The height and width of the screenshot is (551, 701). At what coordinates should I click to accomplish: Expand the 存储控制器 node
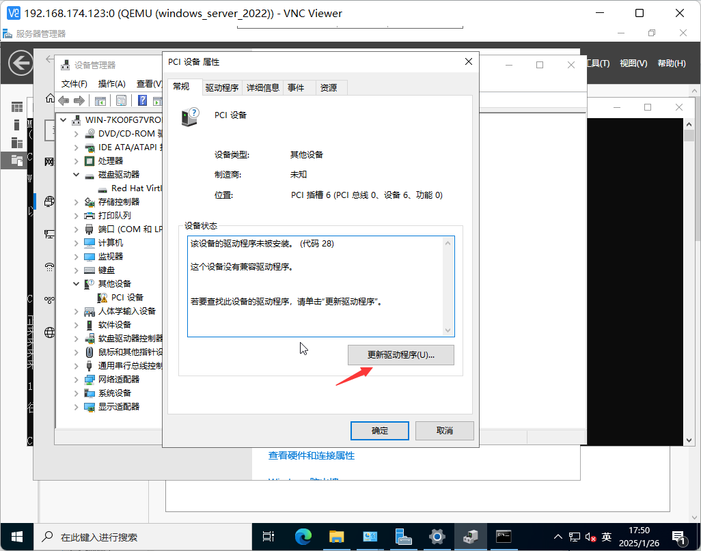coord(77,202)
